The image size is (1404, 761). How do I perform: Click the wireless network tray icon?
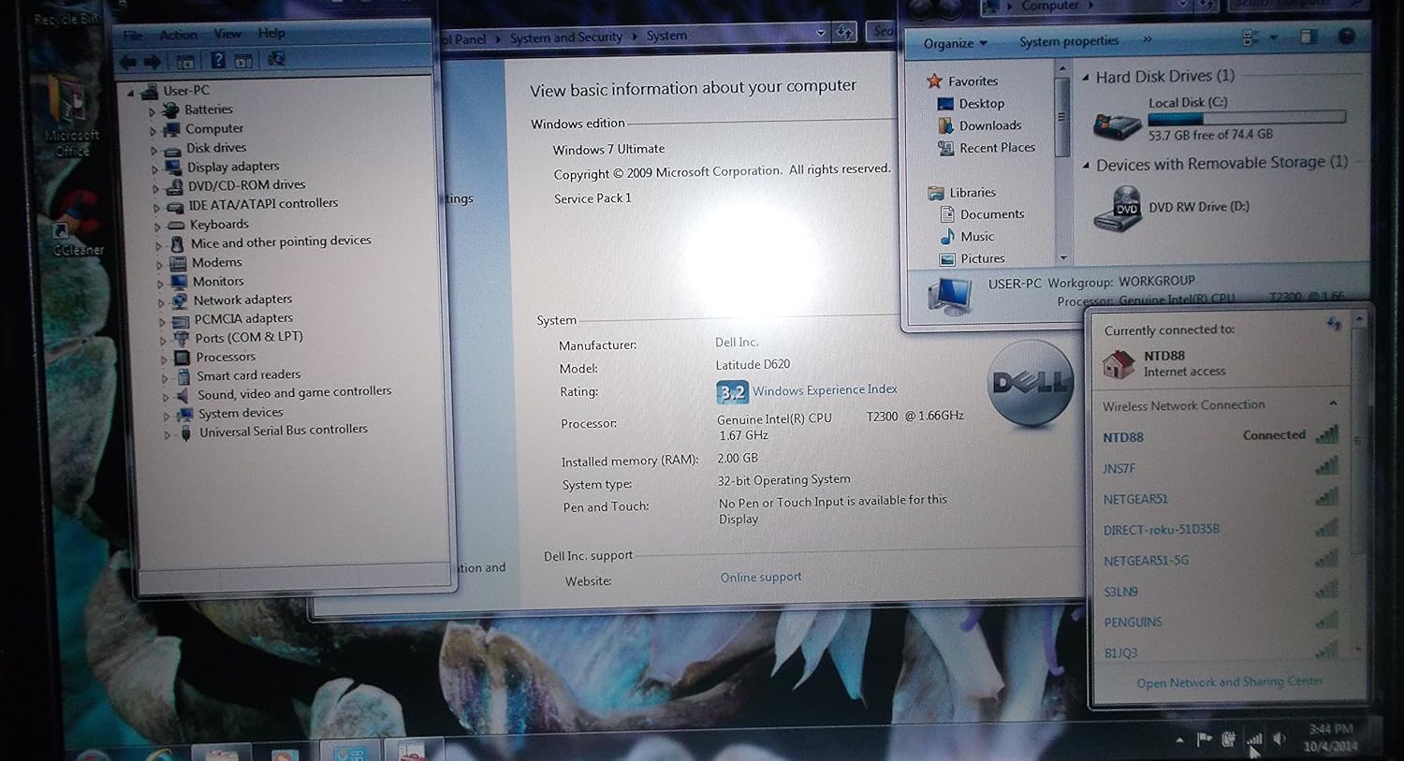tap(1254, 739)
